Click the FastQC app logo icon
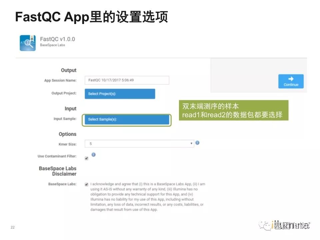 [x=28, y=43]
